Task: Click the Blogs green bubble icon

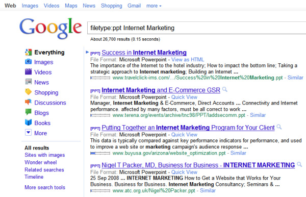Action: click(x=28, y=112)
